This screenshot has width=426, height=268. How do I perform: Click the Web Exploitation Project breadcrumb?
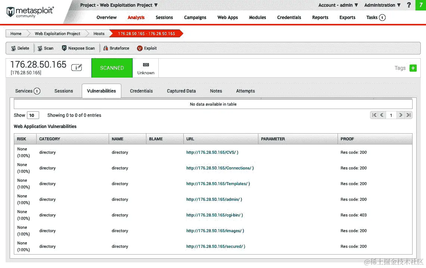(x=57, y=34)
